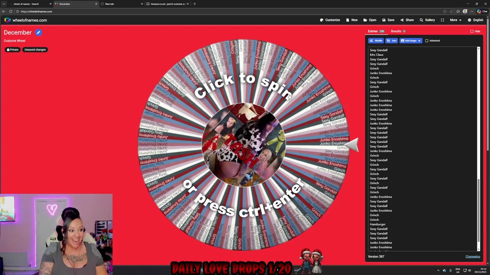Show hidden system tray icons
Viewport: 490px width, 275px height.
pos(438,270)
